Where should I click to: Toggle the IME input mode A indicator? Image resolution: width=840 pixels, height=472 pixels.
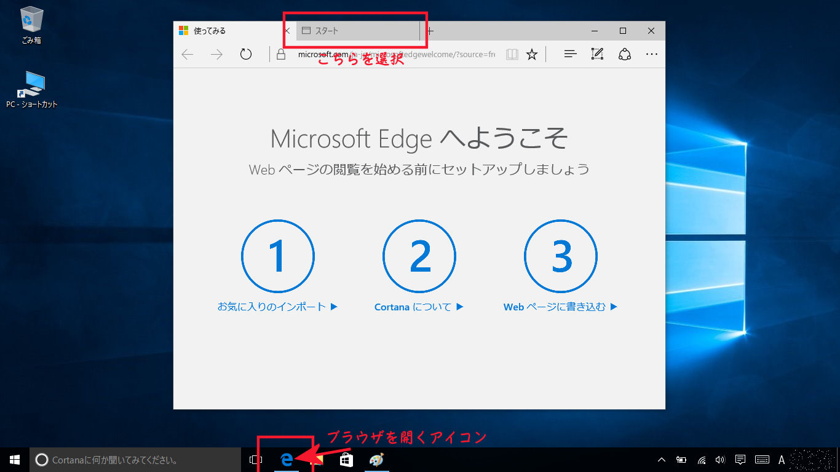pos(782,460)
